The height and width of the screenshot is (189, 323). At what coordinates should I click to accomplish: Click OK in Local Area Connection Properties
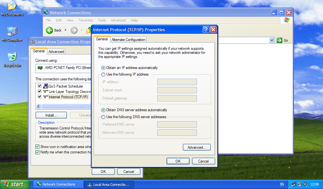click(103, 172)
